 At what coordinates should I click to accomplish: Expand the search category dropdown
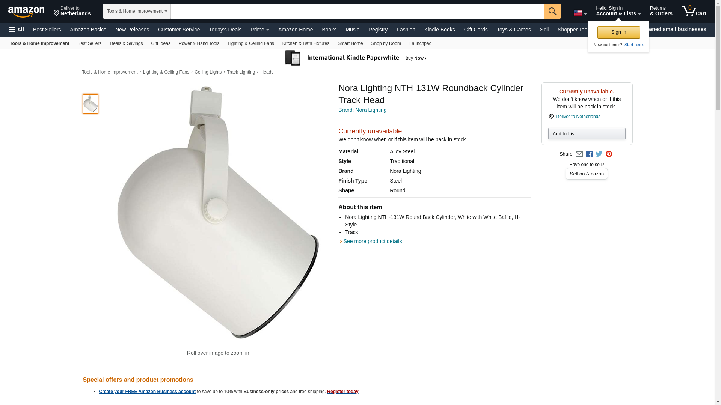coord(137,11)
